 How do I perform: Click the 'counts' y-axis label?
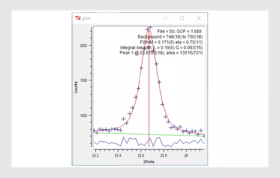76,87
